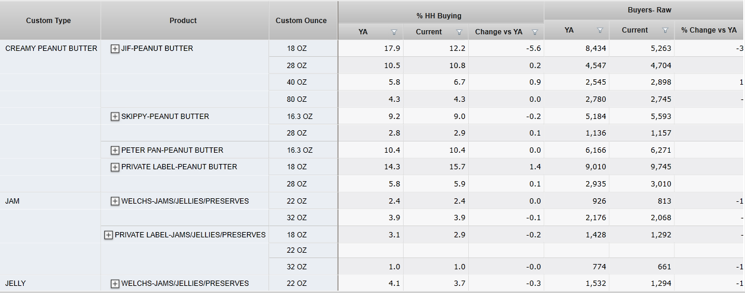Expand the PRIVATE LABEL-PEANUT BUTTER product

coord(115,167)
